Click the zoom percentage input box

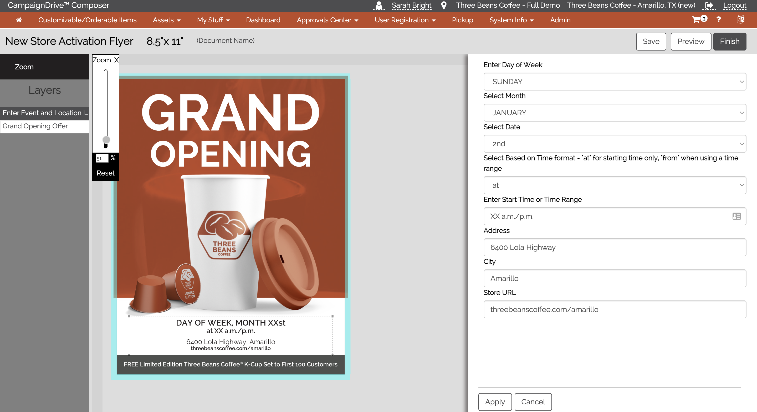click(x=102, y=158)
